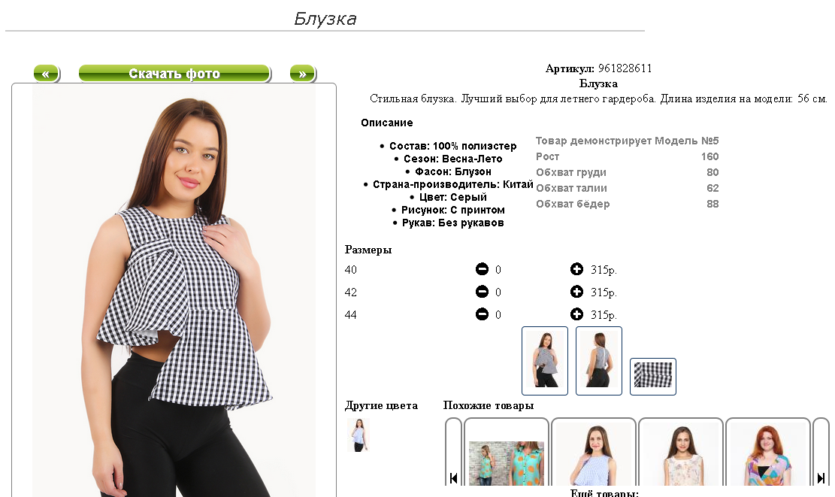Image resolution: width=835 pixels, height=497 pixels.
Task: Open gingham fabric close-up thumbnail
Action: 653,376
